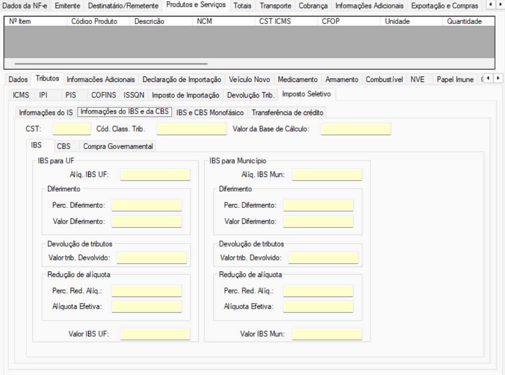The width and height of the screenshot is (505, 375).
Task: Go to Declaração de Importação tab
Action: tap(181, 79)
